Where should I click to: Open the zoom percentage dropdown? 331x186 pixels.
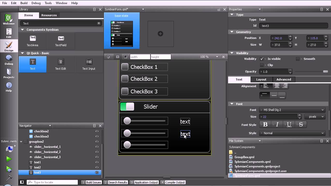click(x=217, y=57)
